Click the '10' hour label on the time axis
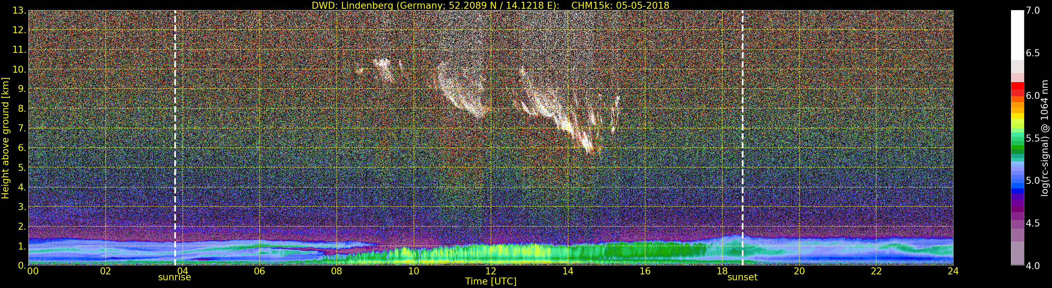Image resolution: width=1052 pixels, height=288 pixels. click(414, 271)
